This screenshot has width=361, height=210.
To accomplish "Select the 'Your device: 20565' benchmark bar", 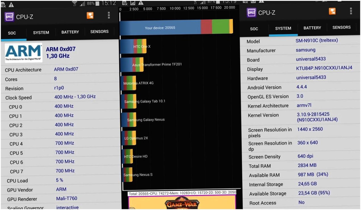I will (176, 27).
